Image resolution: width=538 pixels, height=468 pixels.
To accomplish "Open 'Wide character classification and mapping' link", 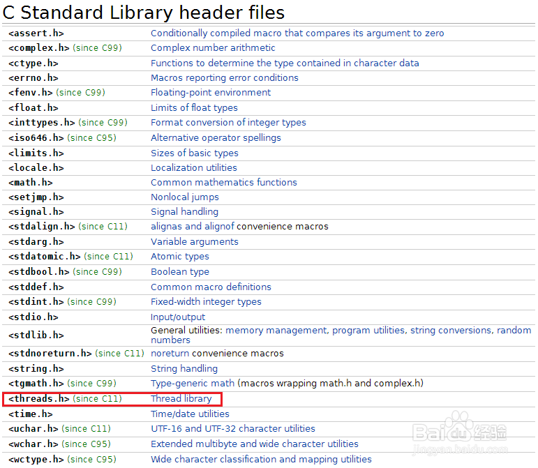I will (261, 460).
